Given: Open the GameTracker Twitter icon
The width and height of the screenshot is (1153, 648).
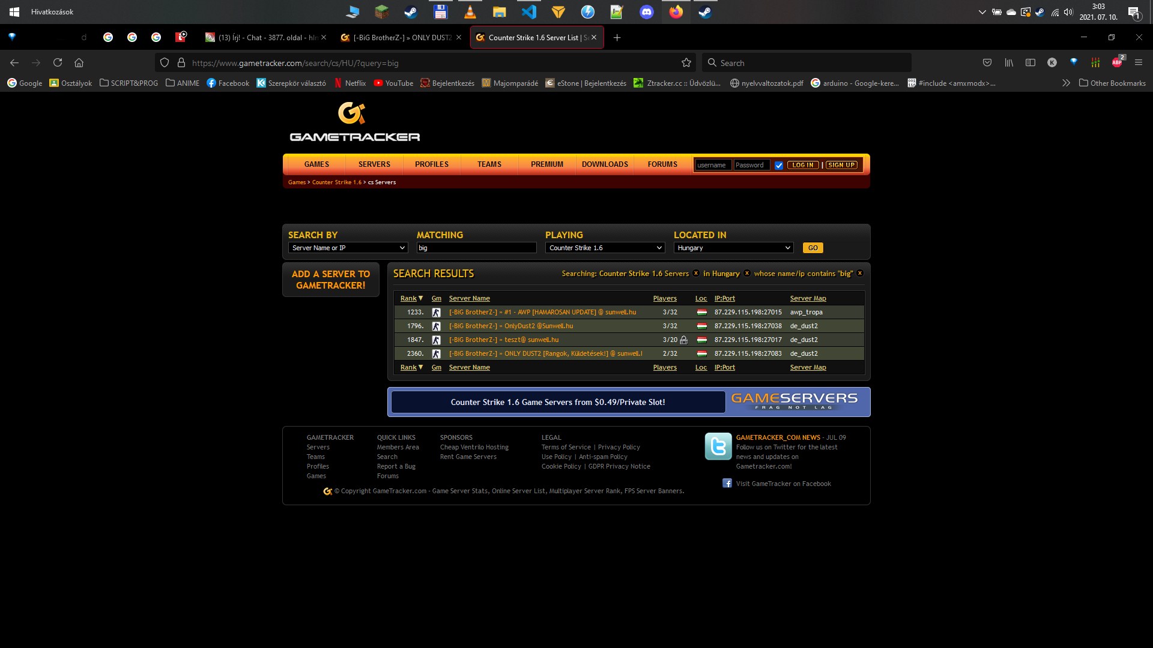Looking at the screenshot, I should coord(718,446).
